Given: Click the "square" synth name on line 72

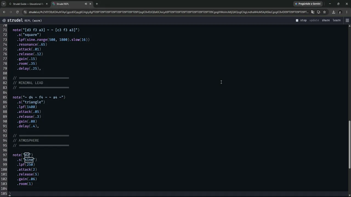Looking at the screenshot, I should [x=32, y=35].
